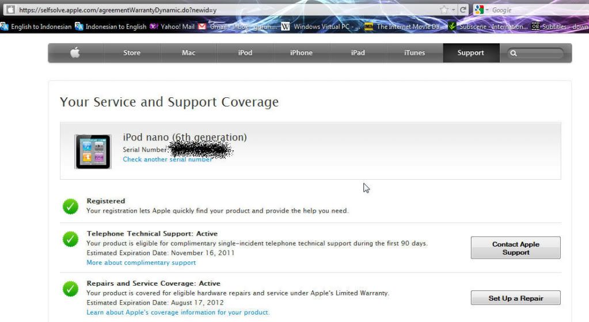Screen dimensions: 589x322
Task: Open the Gmail Inbox bookmark
Action: click(238, 26)
